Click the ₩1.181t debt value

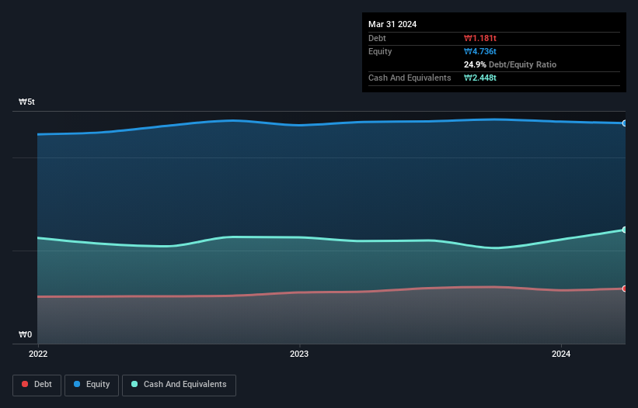click(480, 38)
